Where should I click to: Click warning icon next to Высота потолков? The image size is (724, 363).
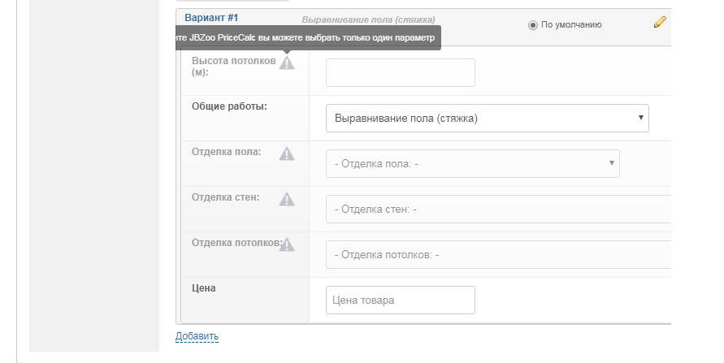pos(287,63)
